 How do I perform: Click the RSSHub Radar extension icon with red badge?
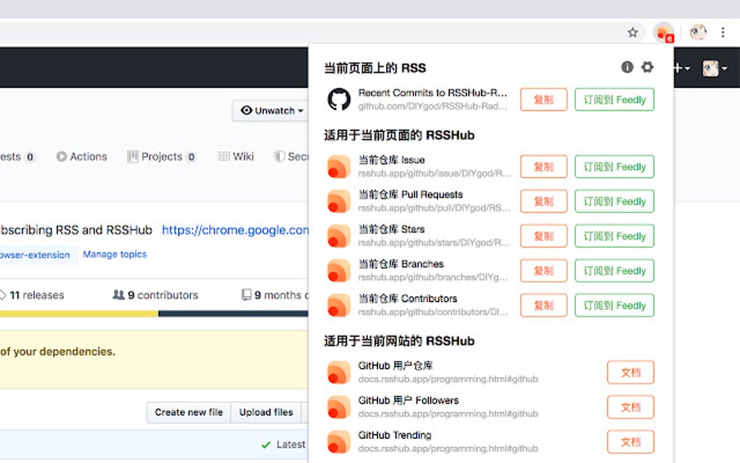pos(662,32)
